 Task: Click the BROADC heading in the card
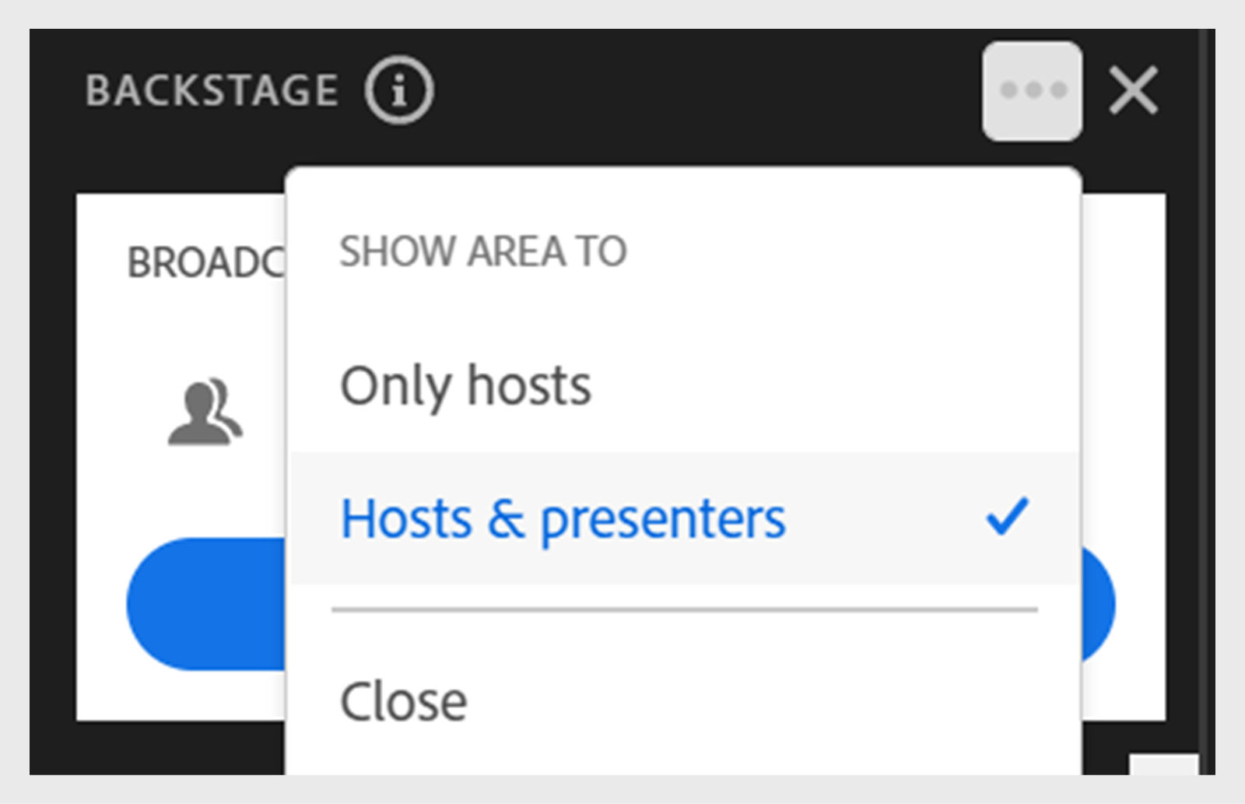coord(205,262)
